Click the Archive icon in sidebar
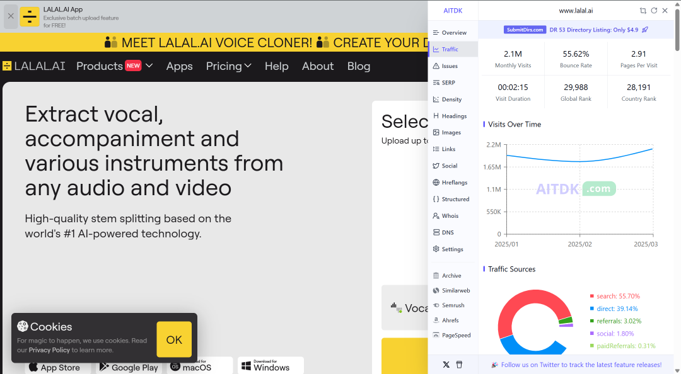681x374 pixels. coord(436,276)
